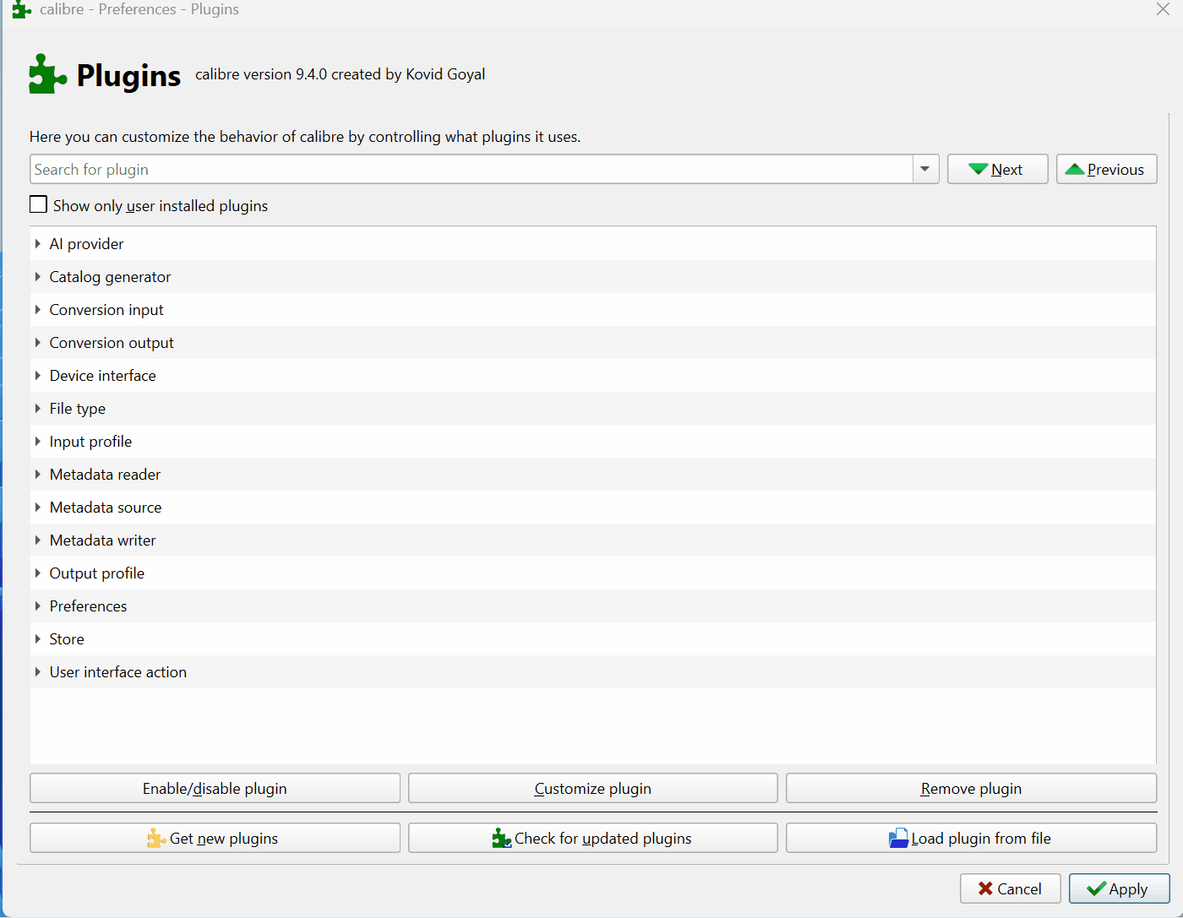This screenshot has width=1183, height=918.
Task: Click the green Apply checkmark button
Action: (x=1119, y=888)
